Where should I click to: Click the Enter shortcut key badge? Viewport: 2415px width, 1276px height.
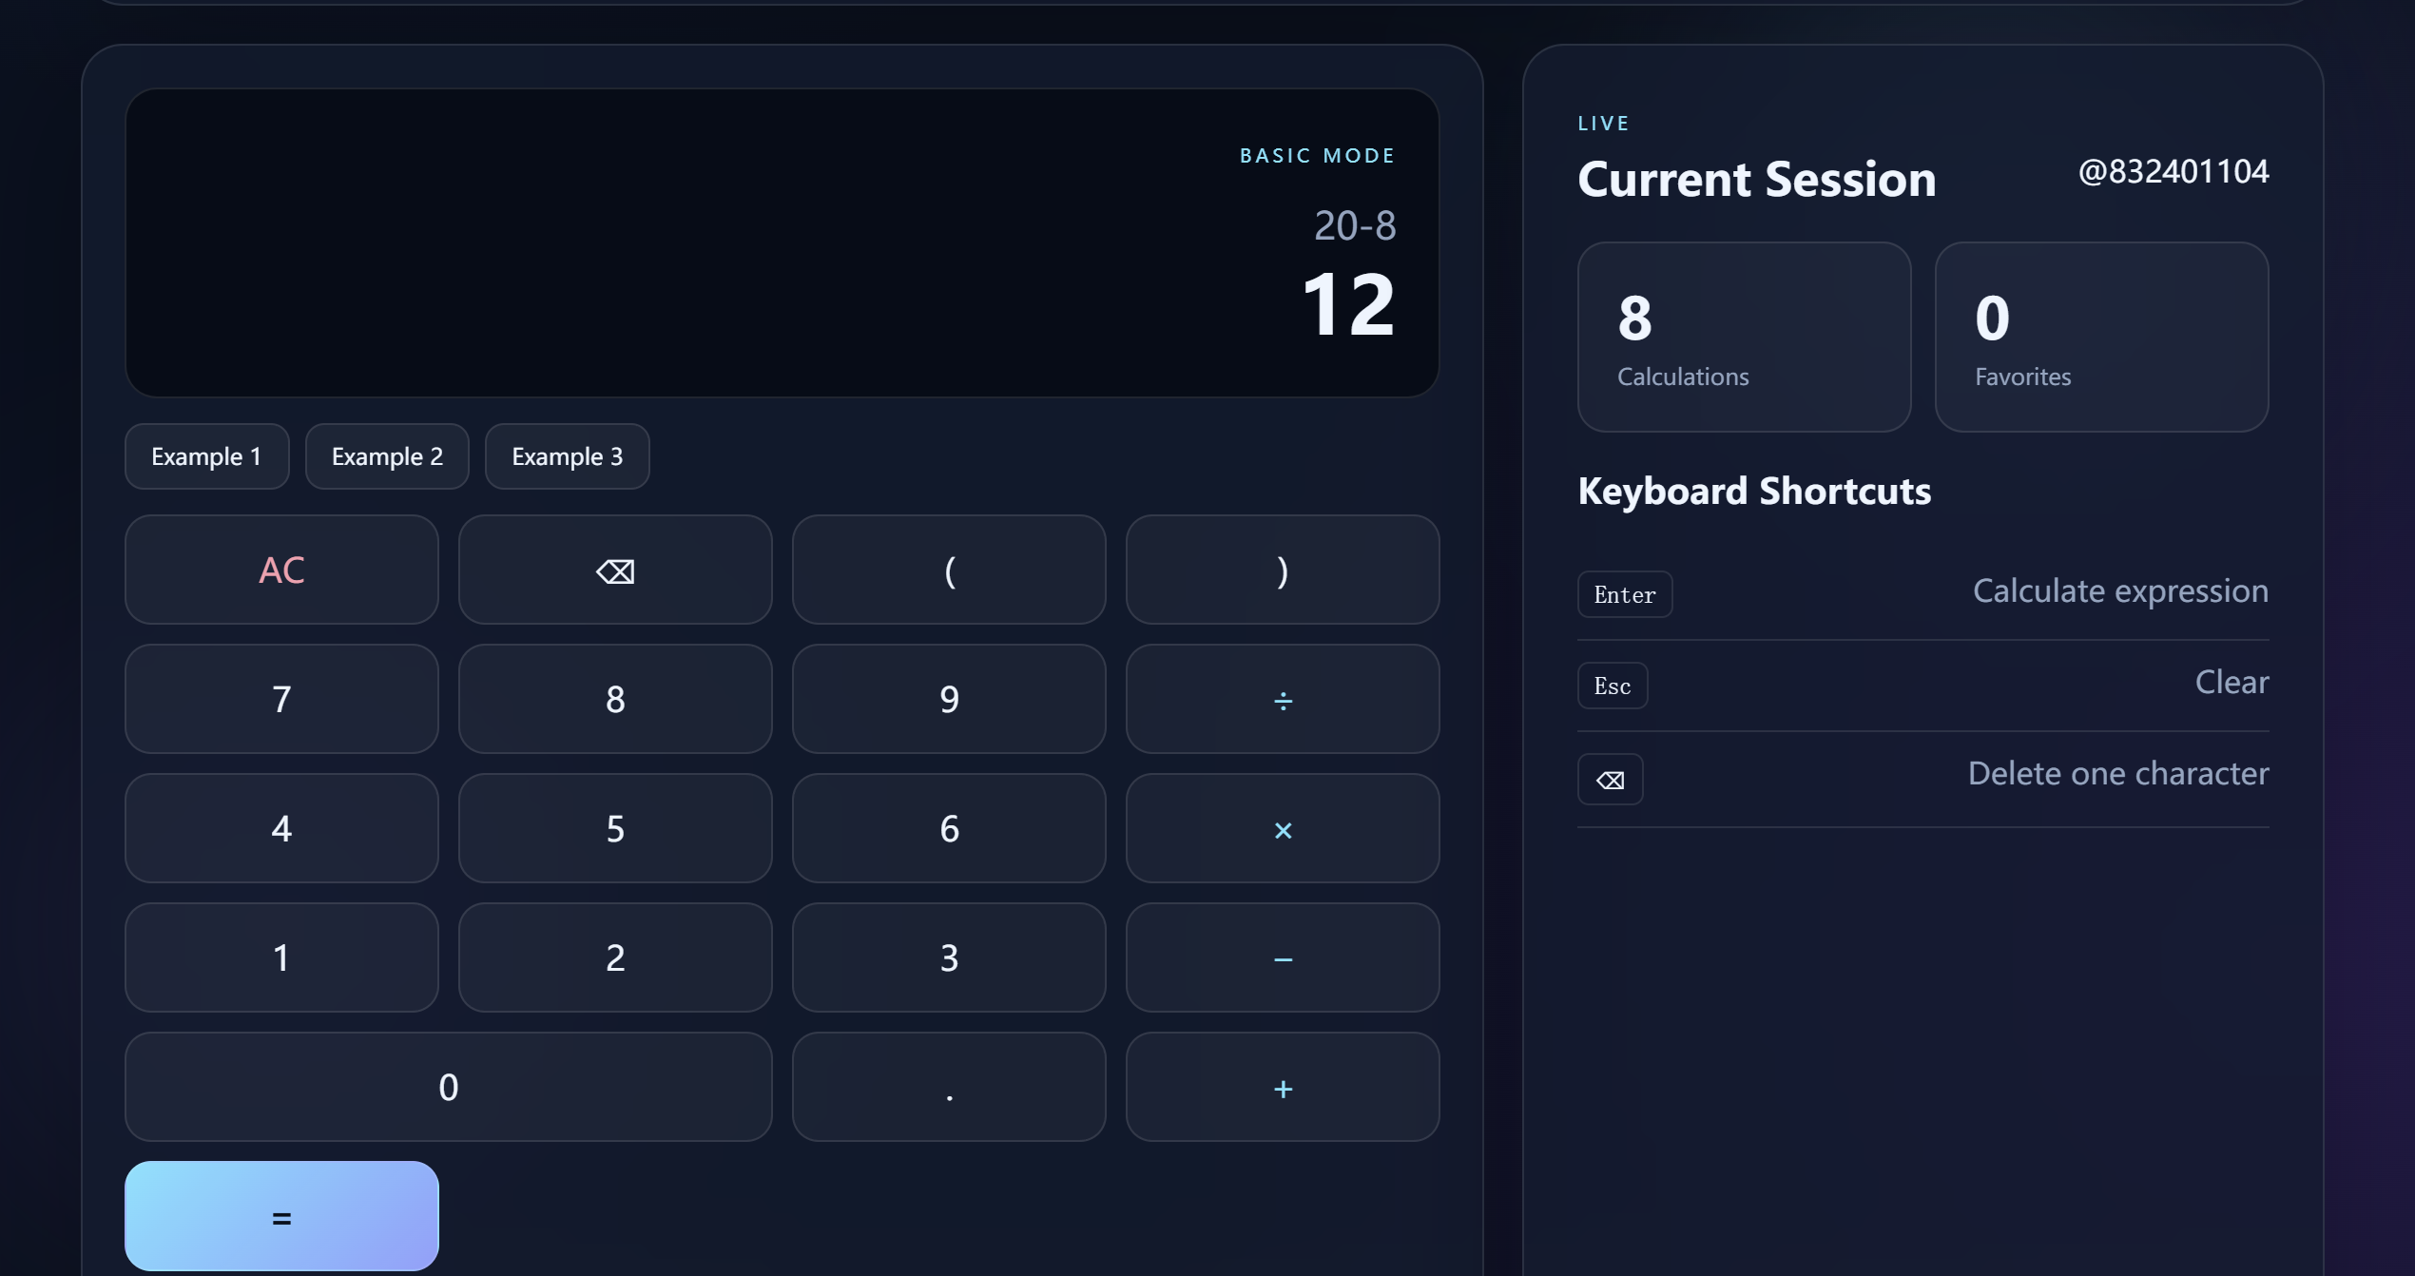(x=1625, y=594)
